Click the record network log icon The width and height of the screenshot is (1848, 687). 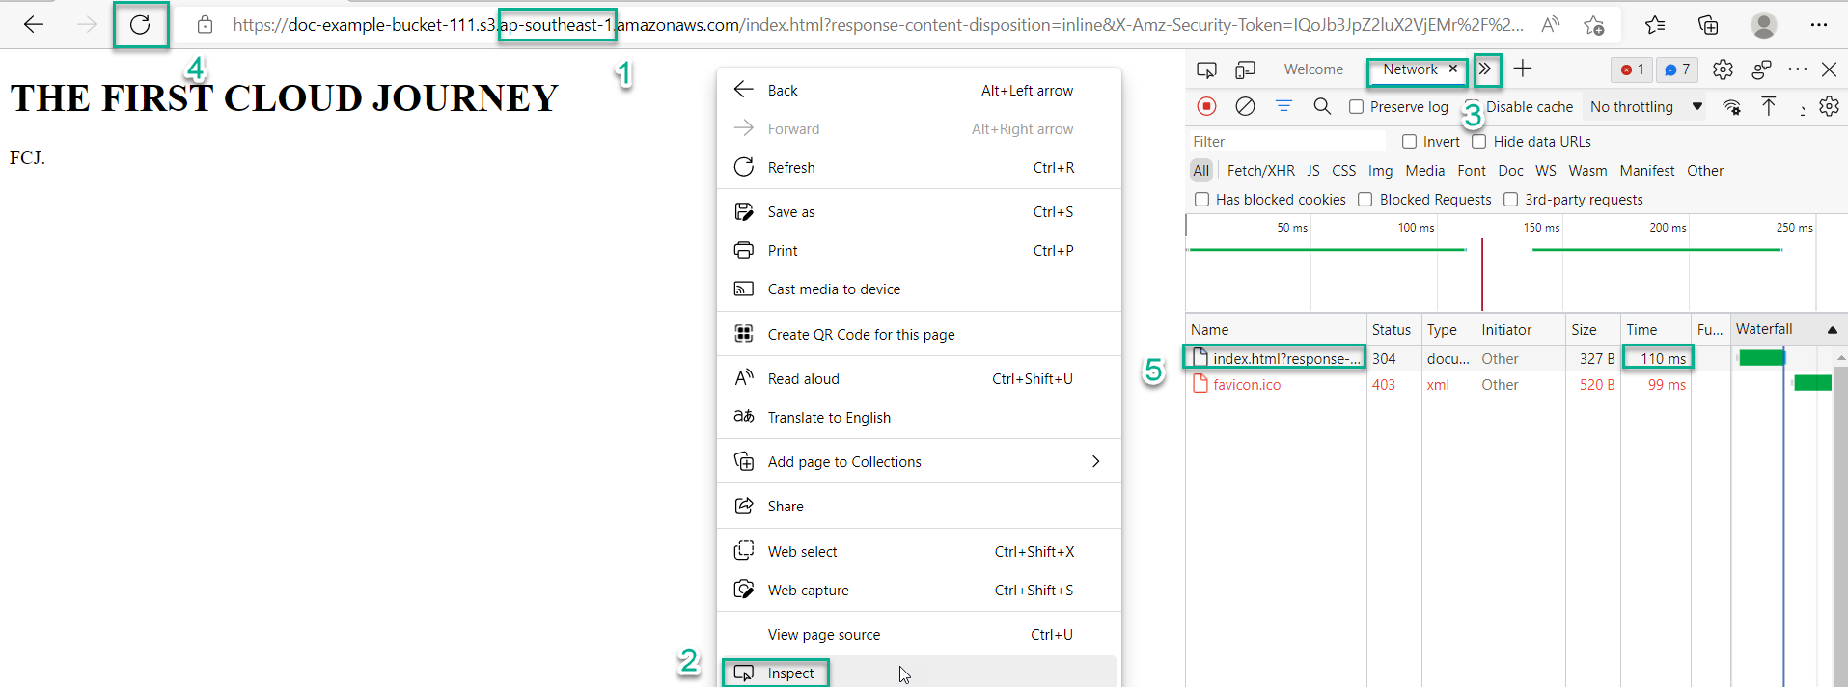pyautogui.click(x=1206, y=106)
